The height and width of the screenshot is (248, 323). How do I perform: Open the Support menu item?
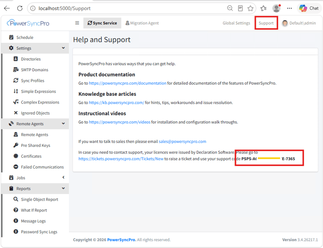[266, 23]
